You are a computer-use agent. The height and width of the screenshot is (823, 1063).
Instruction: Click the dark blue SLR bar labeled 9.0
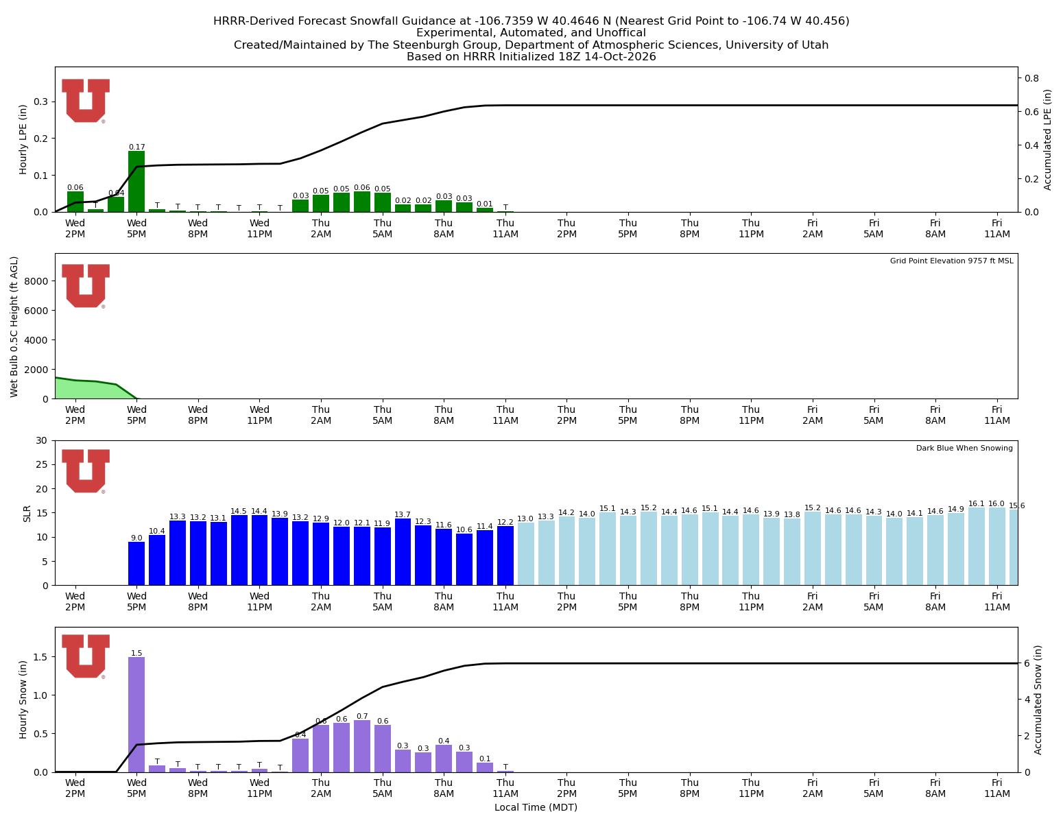(x=136, y=564)
